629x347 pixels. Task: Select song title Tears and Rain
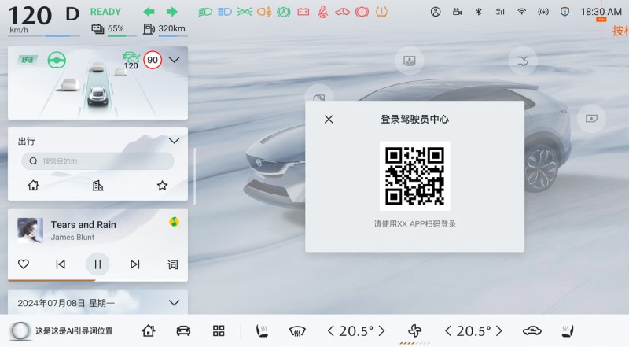pos(83,225)
